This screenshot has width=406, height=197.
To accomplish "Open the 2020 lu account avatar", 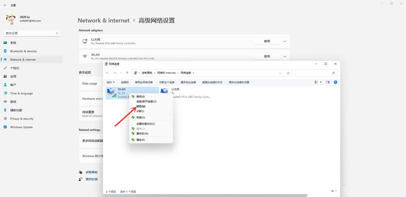I will point(11,19).
